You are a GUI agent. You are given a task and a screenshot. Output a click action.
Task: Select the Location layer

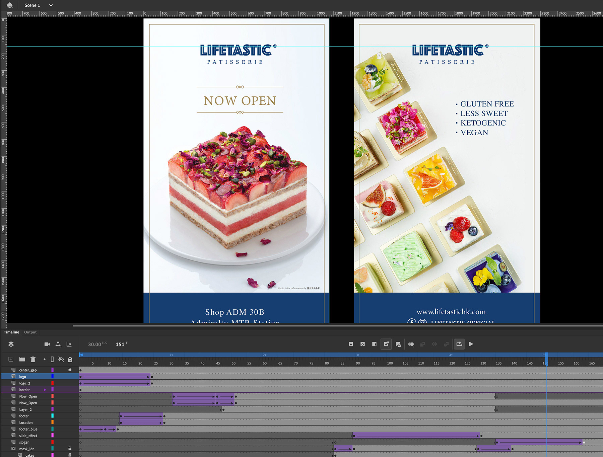tap(26, 423)
